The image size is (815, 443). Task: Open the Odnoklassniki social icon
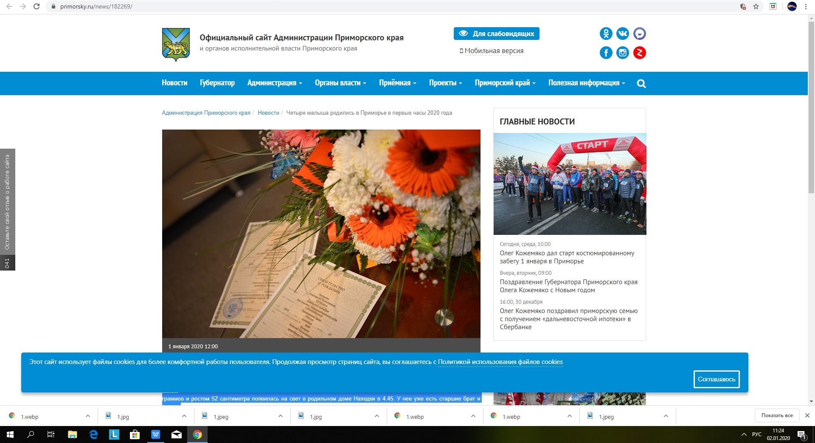(x=606, y=34)
